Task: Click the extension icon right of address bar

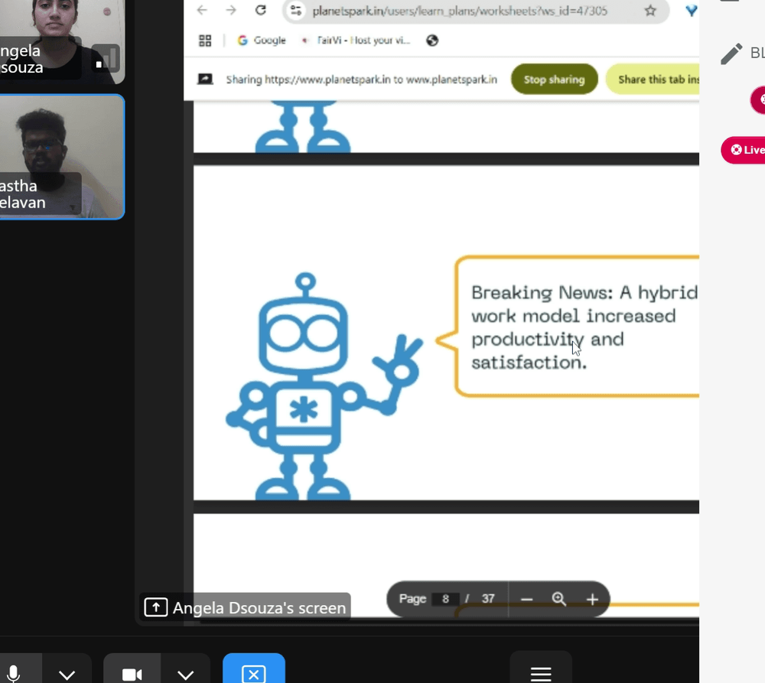Action: click(691, 11)
